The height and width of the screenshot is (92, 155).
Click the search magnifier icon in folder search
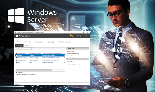32,48
